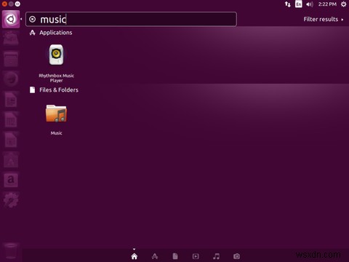Collapse the Files & Folders header

(54, 90)
